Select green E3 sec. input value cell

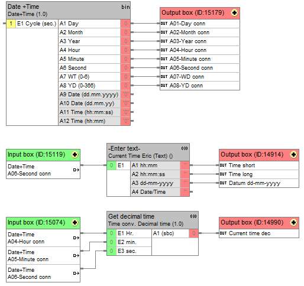click(x=111, y=251)
